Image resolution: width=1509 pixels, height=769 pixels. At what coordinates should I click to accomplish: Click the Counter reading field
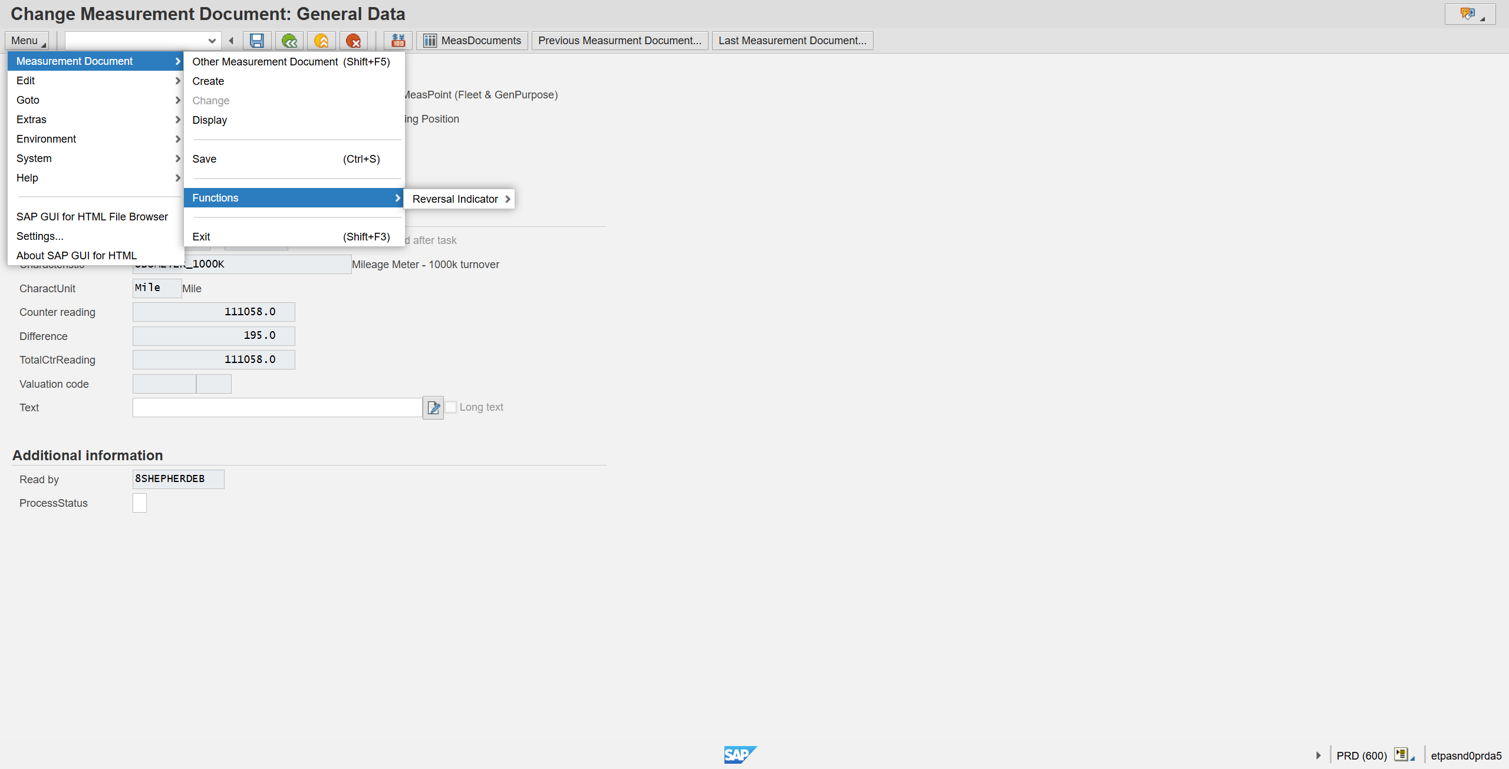click(213, 312)
